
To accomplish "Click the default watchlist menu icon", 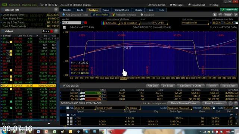I will pos(56,31).
